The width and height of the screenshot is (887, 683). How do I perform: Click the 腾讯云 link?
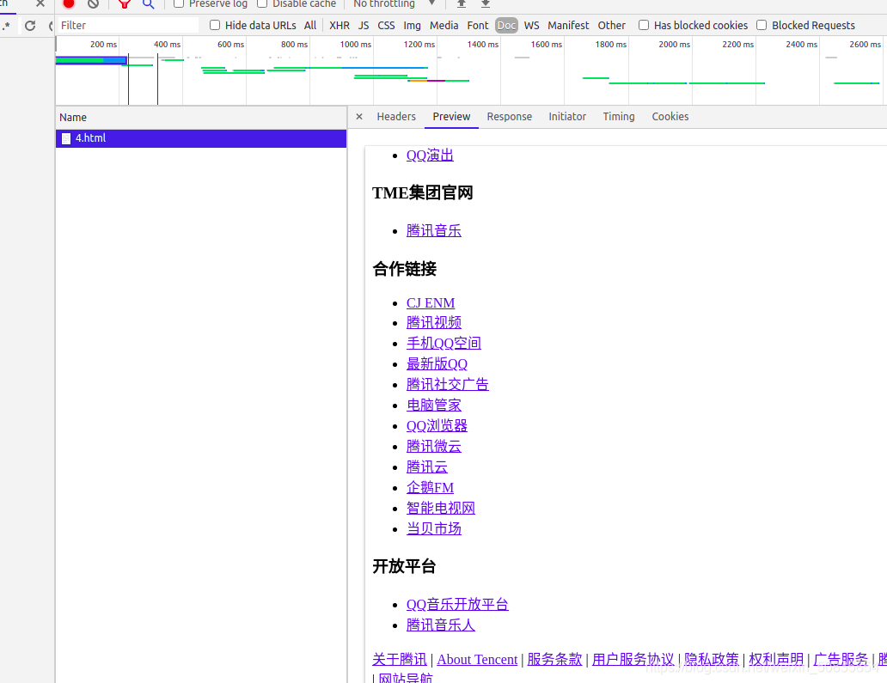(x=427, y=467)
